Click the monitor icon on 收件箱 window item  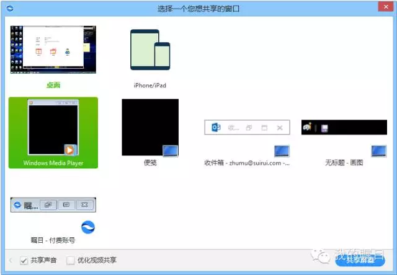click(x=281, y=151)
